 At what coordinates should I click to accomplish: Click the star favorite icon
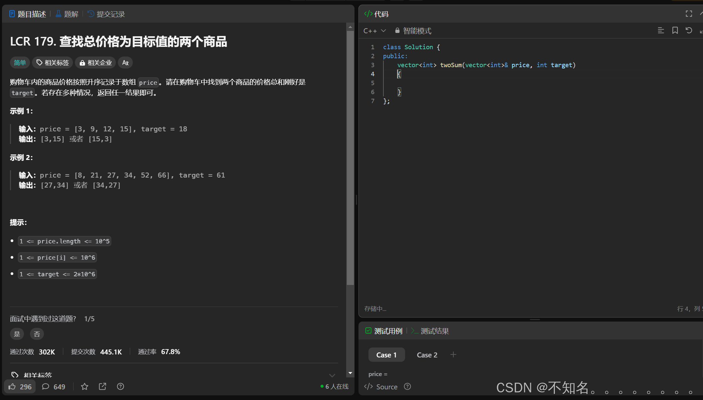pyautogui.click(x=85, y=386)
